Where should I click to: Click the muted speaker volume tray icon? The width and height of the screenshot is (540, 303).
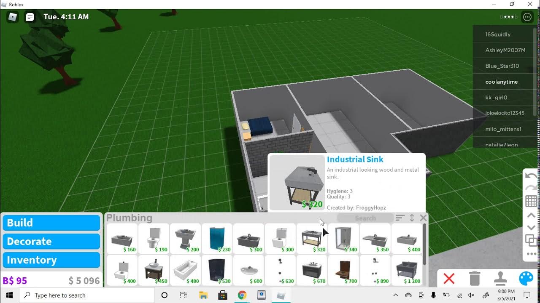tap(472, 295)
